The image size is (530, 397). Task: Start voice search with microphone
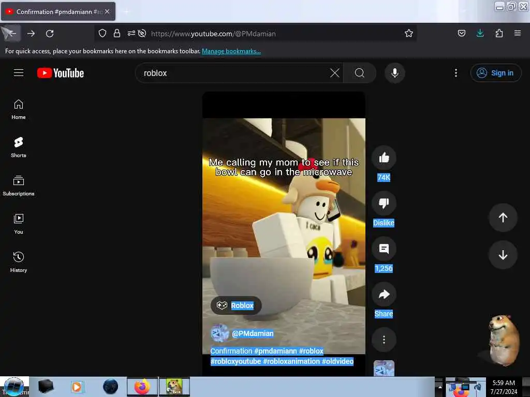[x=394, y=73]
